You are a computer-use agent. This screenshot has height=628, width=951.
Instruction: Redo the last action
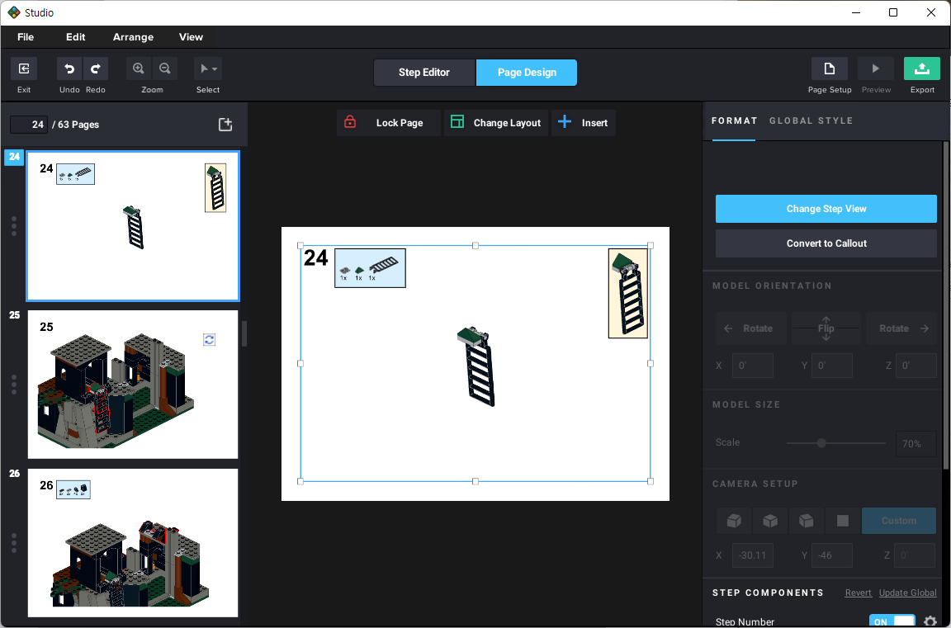point(95,69)
